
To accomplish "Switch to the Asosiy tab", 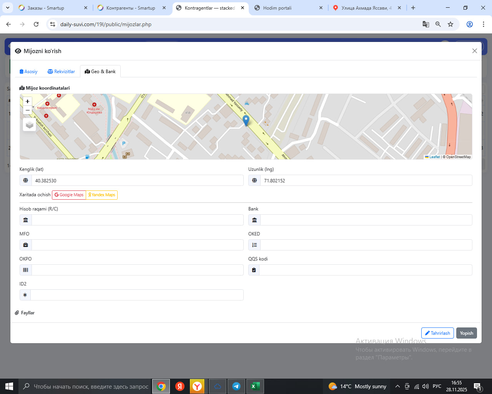I will click(x=28, y=72).
